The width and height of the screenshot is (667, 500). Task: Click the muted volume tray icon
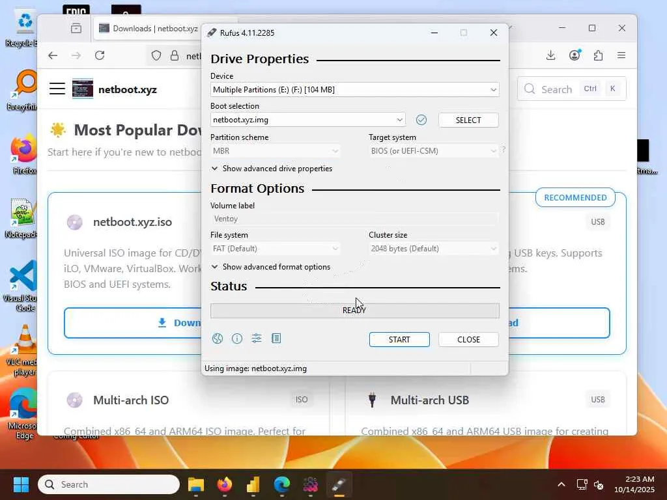point(599,484)
